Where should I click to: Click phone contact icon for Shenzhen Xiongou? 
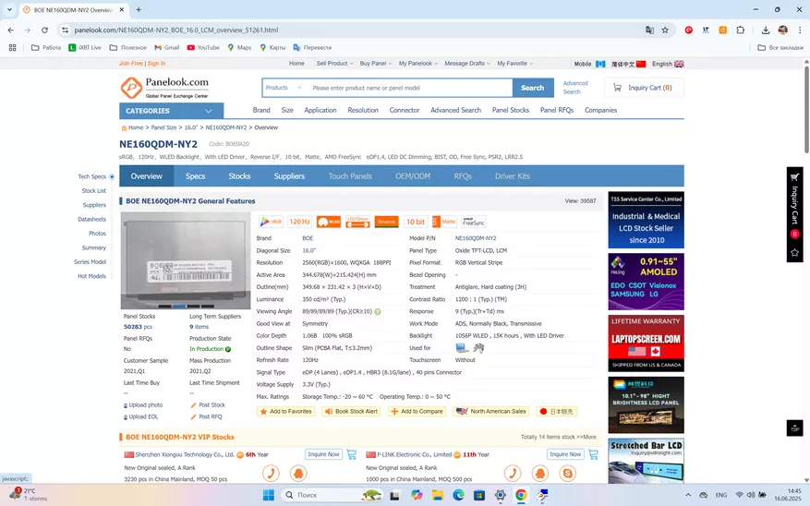(271, 474)
